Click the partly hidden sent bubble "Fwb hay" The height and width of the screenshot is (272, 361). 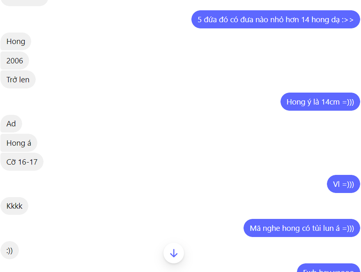(329, 268)
